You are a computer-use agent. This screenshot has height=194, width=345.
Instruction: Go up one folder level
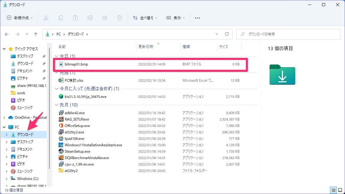click(36, 34)
